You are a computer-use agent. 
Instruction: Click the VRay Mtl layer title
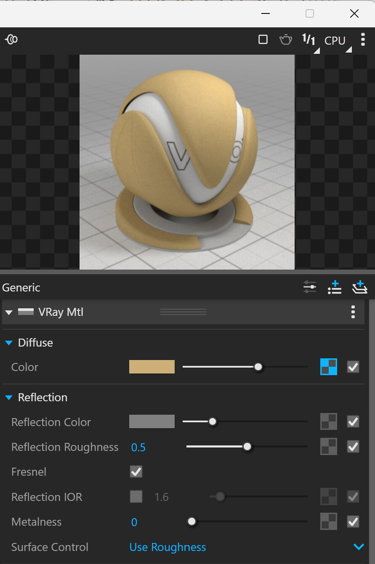(x=61, y=312)
